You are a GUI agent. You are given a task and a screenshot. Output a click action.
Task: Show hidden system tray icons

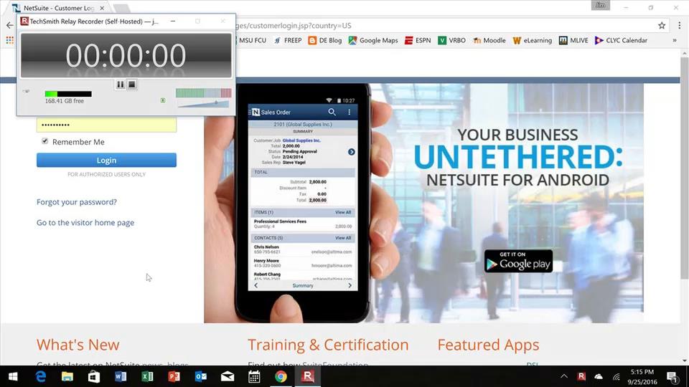pos(564,376)
